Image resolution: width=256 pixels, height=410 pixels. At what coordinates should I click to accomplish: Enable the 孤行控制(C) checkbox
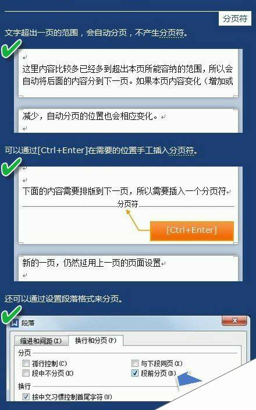click(26, 363)
